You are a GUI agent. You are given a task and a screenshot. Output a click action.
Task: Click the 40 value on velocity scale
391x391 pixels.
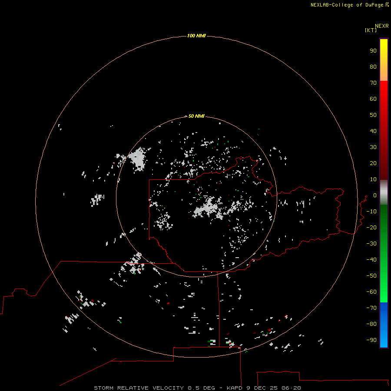pos(373,131)
